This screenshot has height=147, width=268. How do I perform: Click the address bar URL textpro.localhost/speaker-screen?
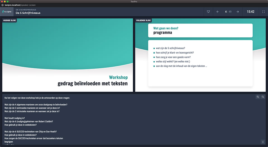pos(20,5)
